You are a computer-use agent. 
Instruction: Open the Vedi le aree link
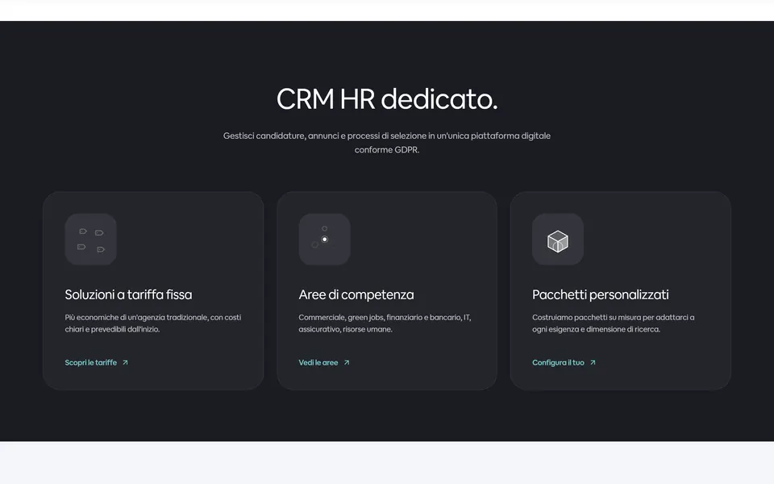coord(324,362)
